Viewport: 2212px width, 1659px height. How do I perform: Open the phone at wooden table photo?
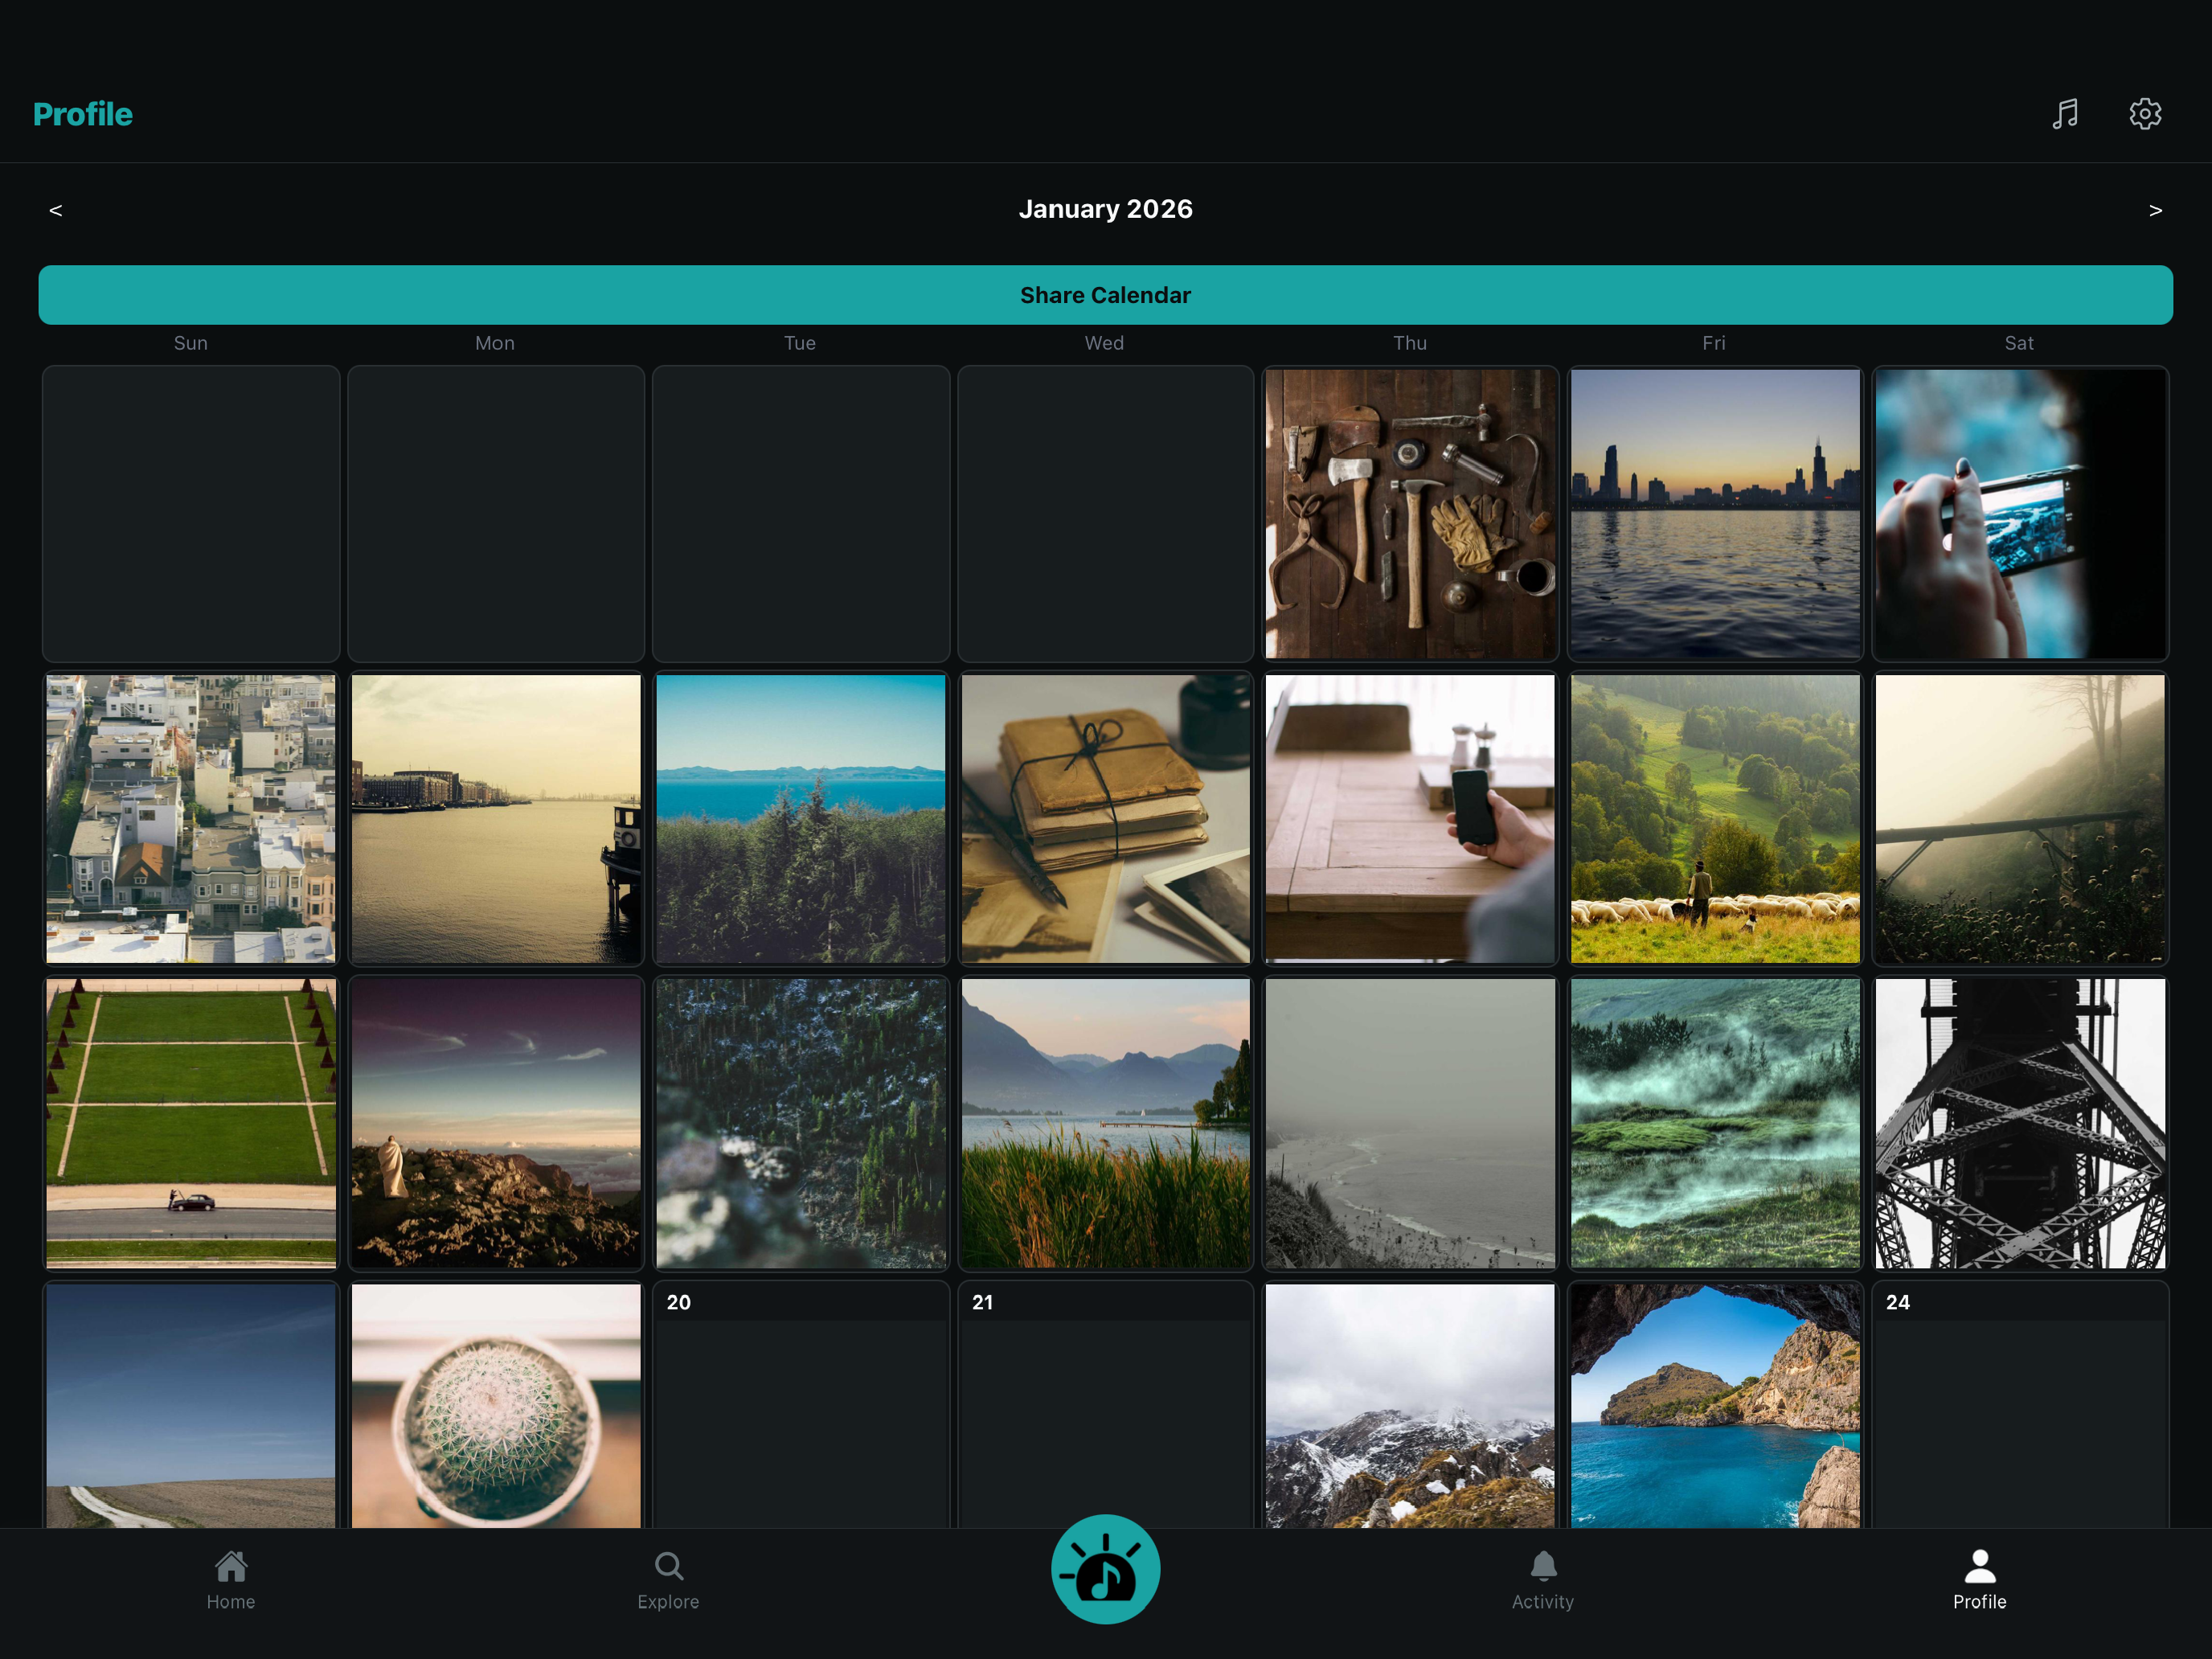pos(1410,819)
